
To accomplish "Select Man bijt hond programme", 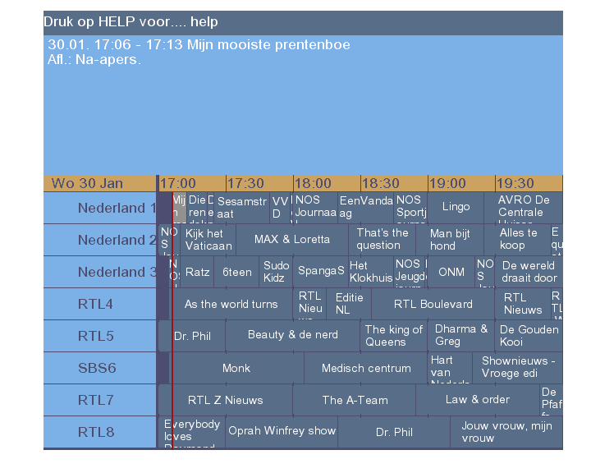I will (450, 240).
